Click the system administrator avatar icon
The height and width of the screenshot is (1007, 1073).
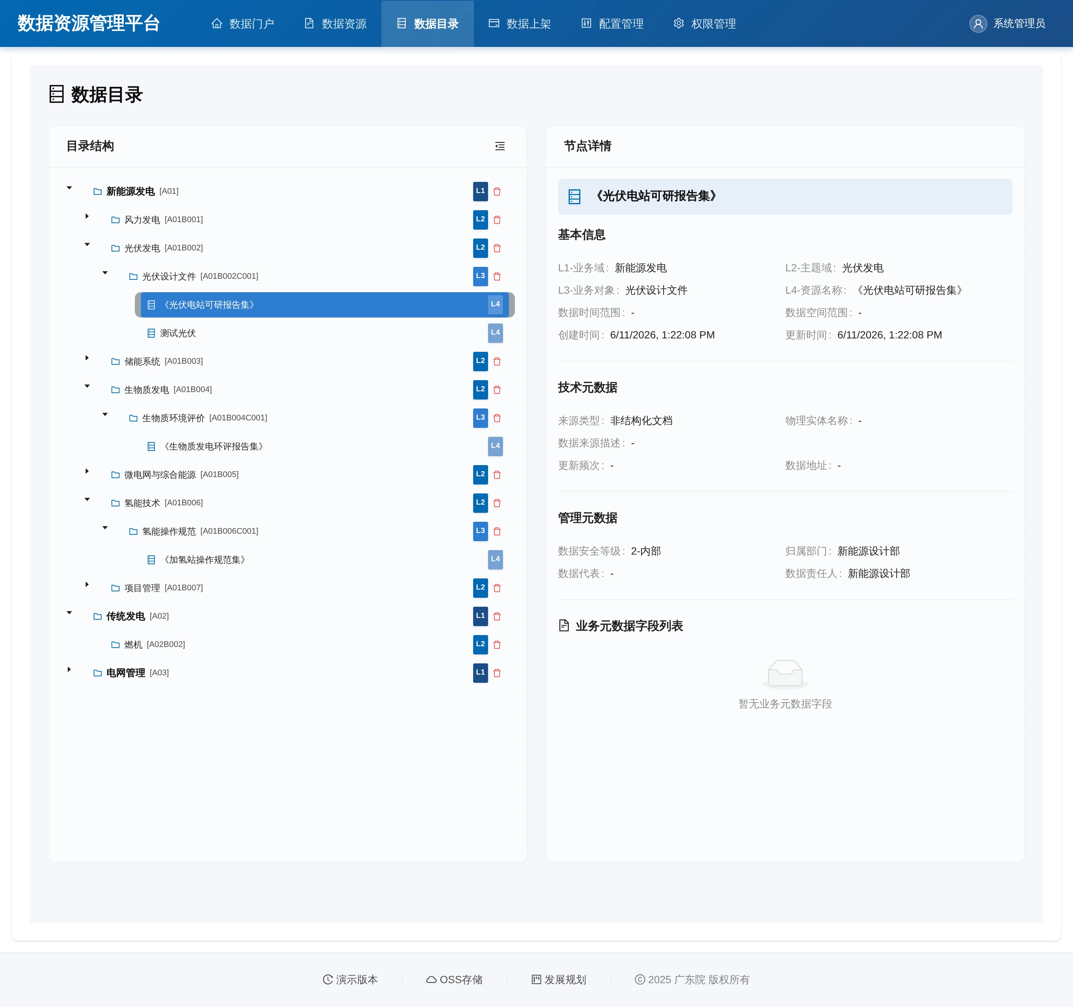[978, 24]
